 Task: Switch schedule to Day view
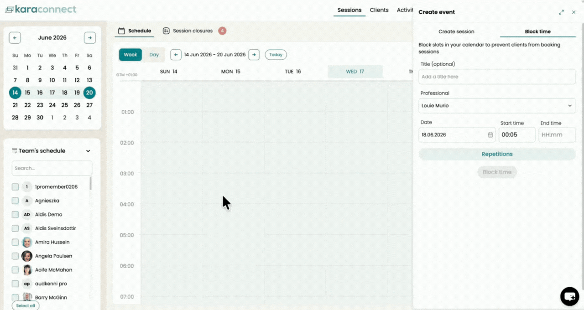[x=154, y=55]
